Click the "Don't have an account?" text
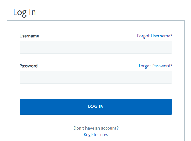This screenshot has width=191, height=141. point(96,128)
